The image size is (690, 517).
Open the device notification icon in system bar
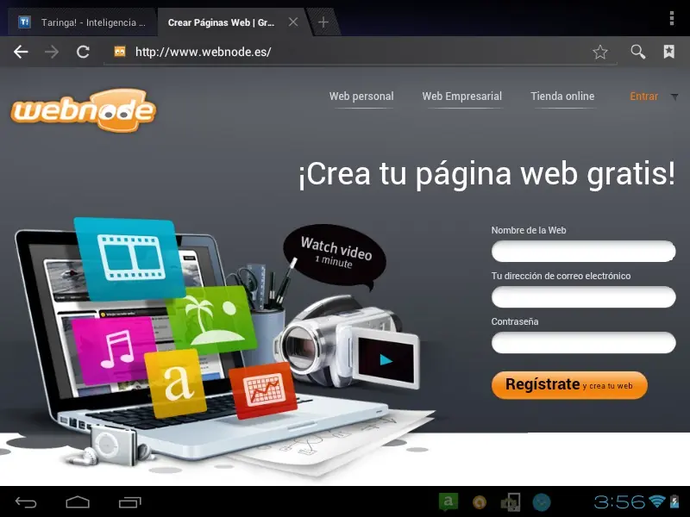[511, 501]
